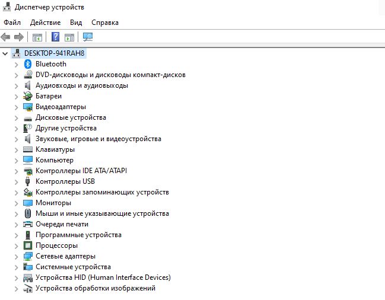The height and width of the screenshot is (300, 385).
Task: Click the Сетевые адаптеры network icon
Action: coord(28,256)
